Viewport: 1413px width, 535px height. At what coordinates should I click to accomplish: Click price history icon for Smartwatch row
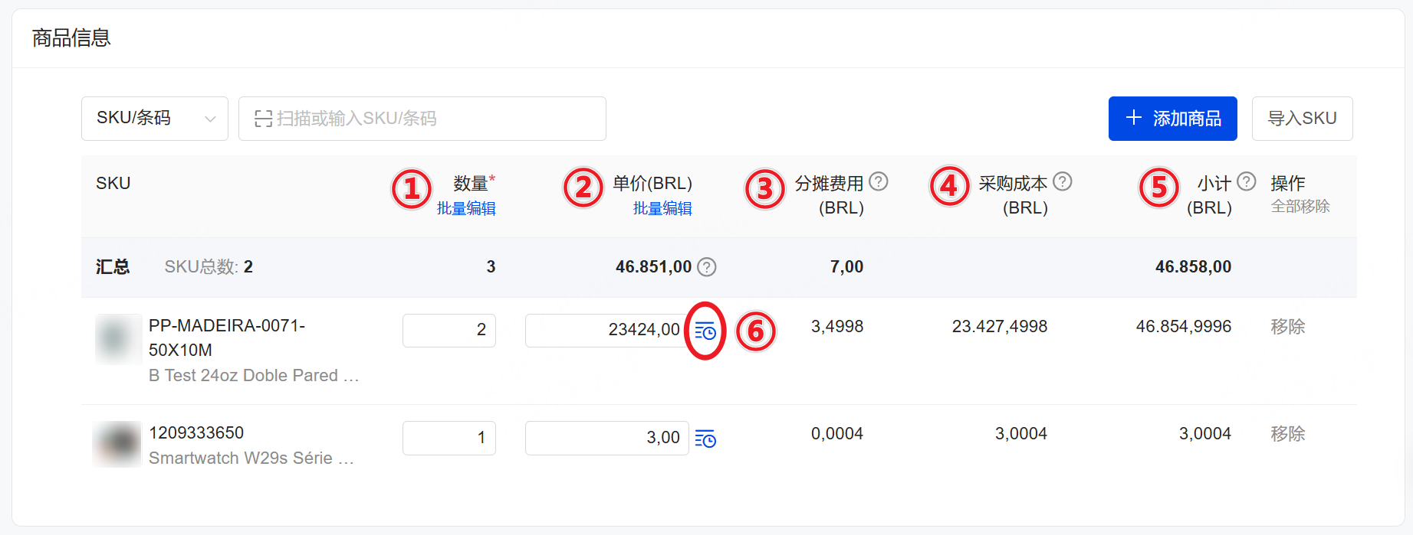[x=705, y=439]
